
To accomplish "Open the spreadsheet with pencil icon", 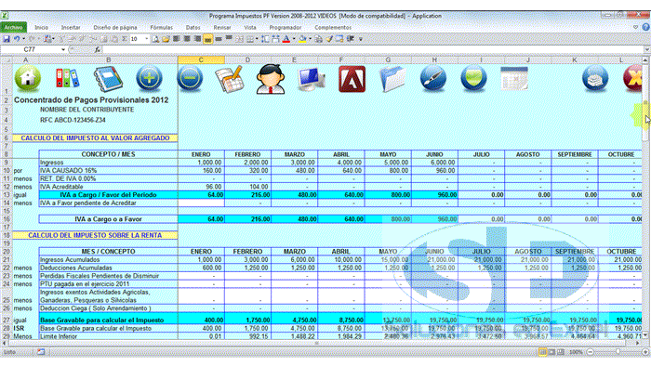I will tap(229, 79).
